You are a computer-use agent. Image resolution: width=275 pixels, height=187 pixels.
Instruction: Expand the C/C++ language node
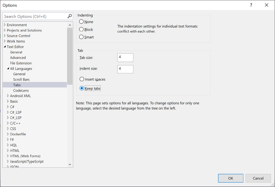click(x=8, y=123)
